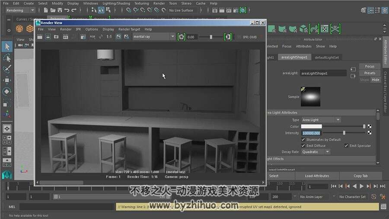Click exposure reset icon in Render View
The width and height of the screenshot is (389, 219).
point(182,37)
